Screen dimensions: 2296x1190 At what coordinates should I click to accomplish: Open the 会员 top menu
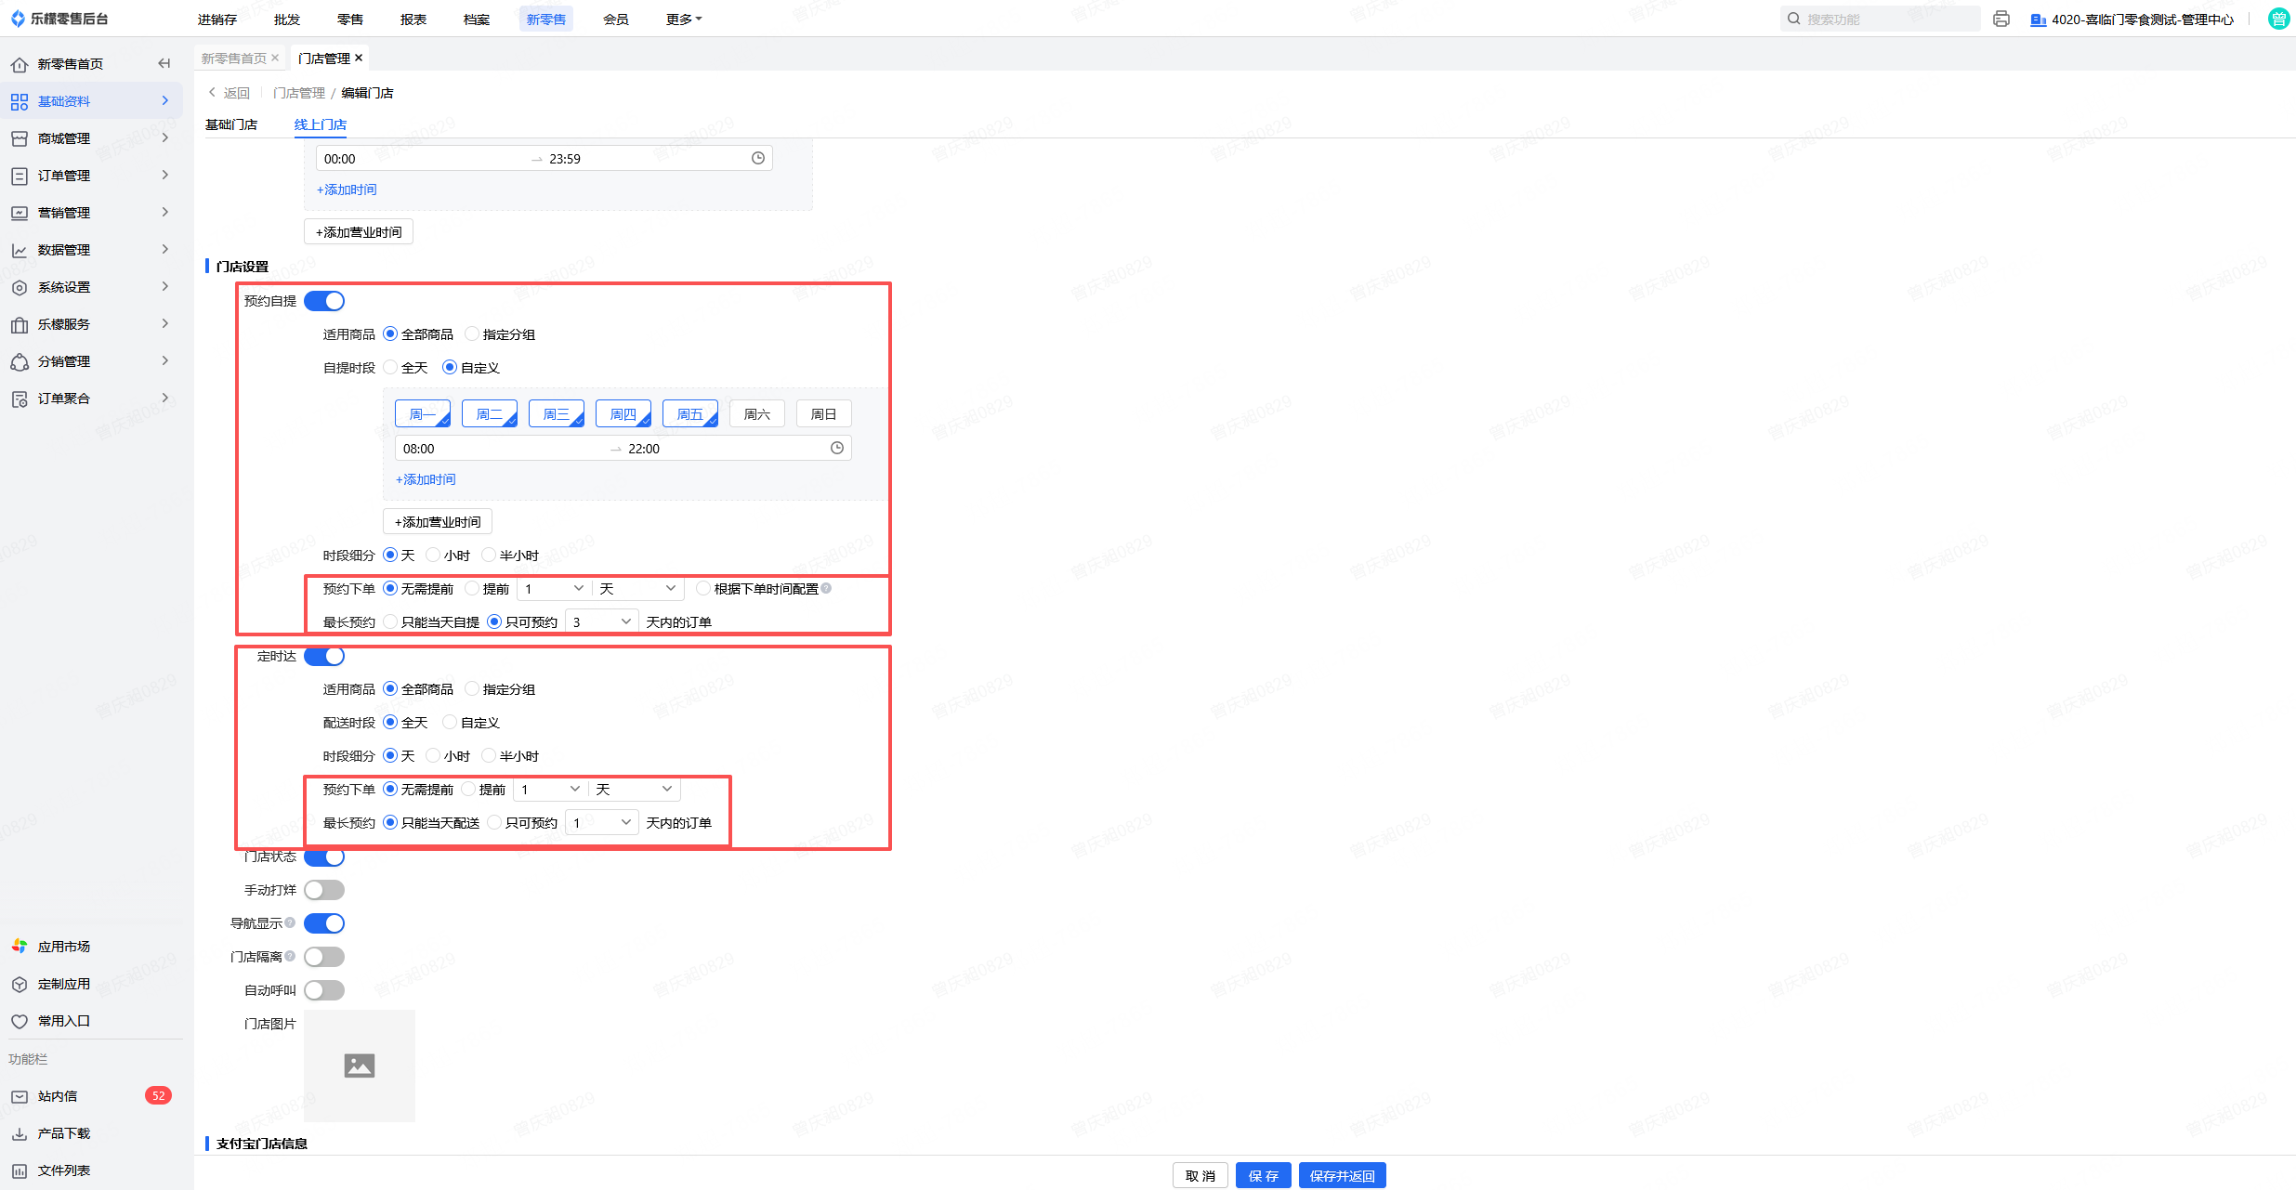click(x=615, y=19)
